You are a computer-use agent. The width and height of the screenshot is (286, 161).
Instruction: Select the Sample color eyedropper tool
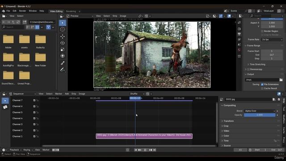(x=63, y=63)
